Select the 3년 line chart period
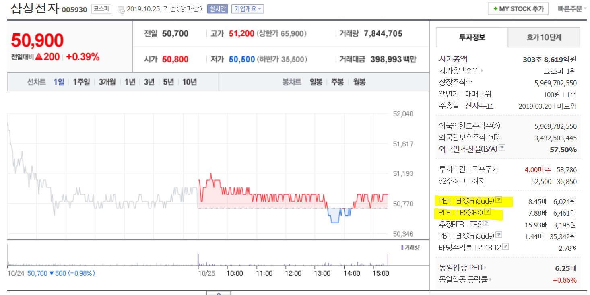Image resolution: width=590 pixels, height=295 pixels. click(149, 82)
